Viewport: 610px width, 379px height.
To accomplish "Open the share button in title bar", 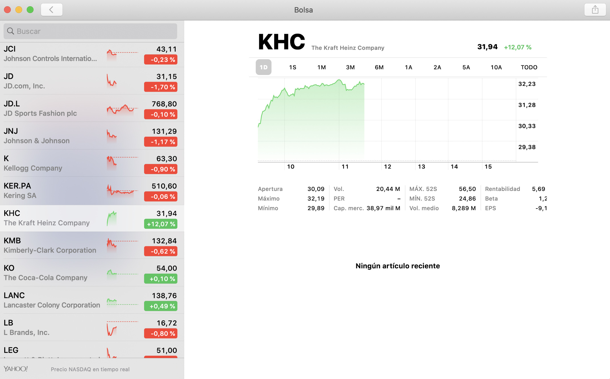I will pyautogui.click(x=595, y=10).
